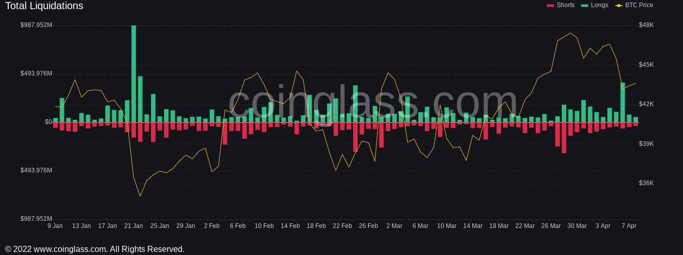Toggle the Longs series in the legend
Screen dimensions: 683x255
pyautogui.click(x=599, y=5)
